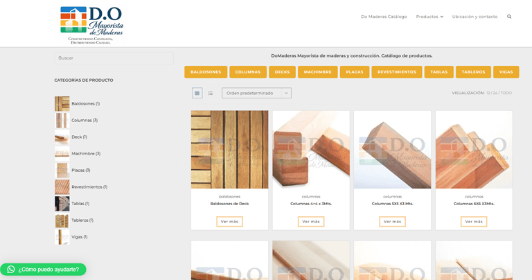Click baldosones category label above Baldosones de Deck
Image resolution: width=532 pixels, height=280 pixels.
230,197
